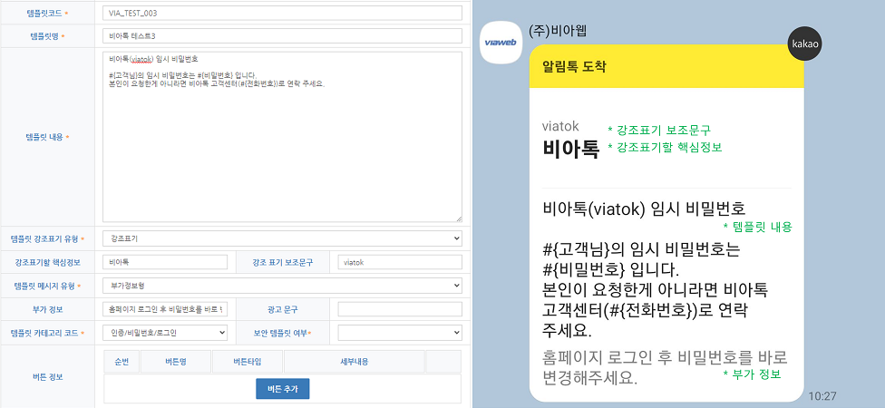This screenshot has height=408, width=885.
Task: Click the viaweb profile avatar icon
Action: (x=501, y=43)
